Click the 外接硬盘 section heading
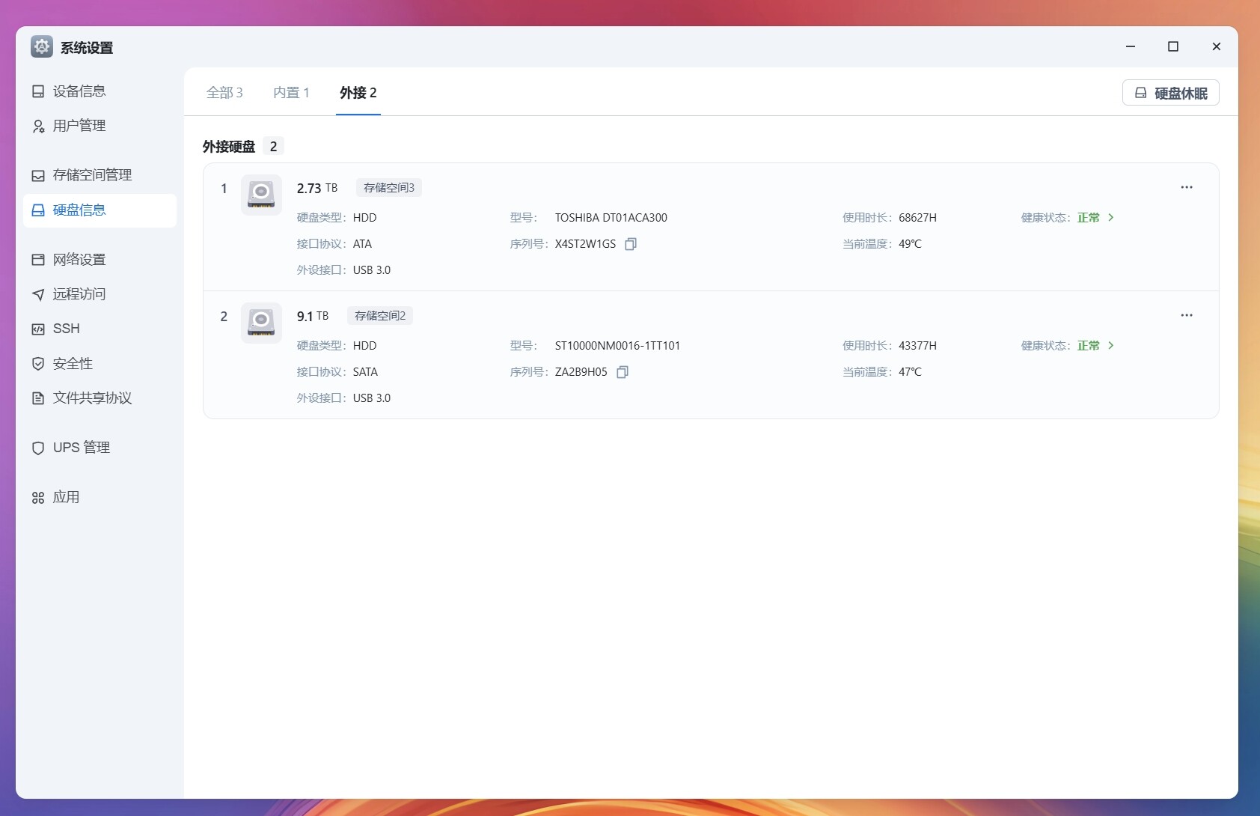 coord(229,147)
